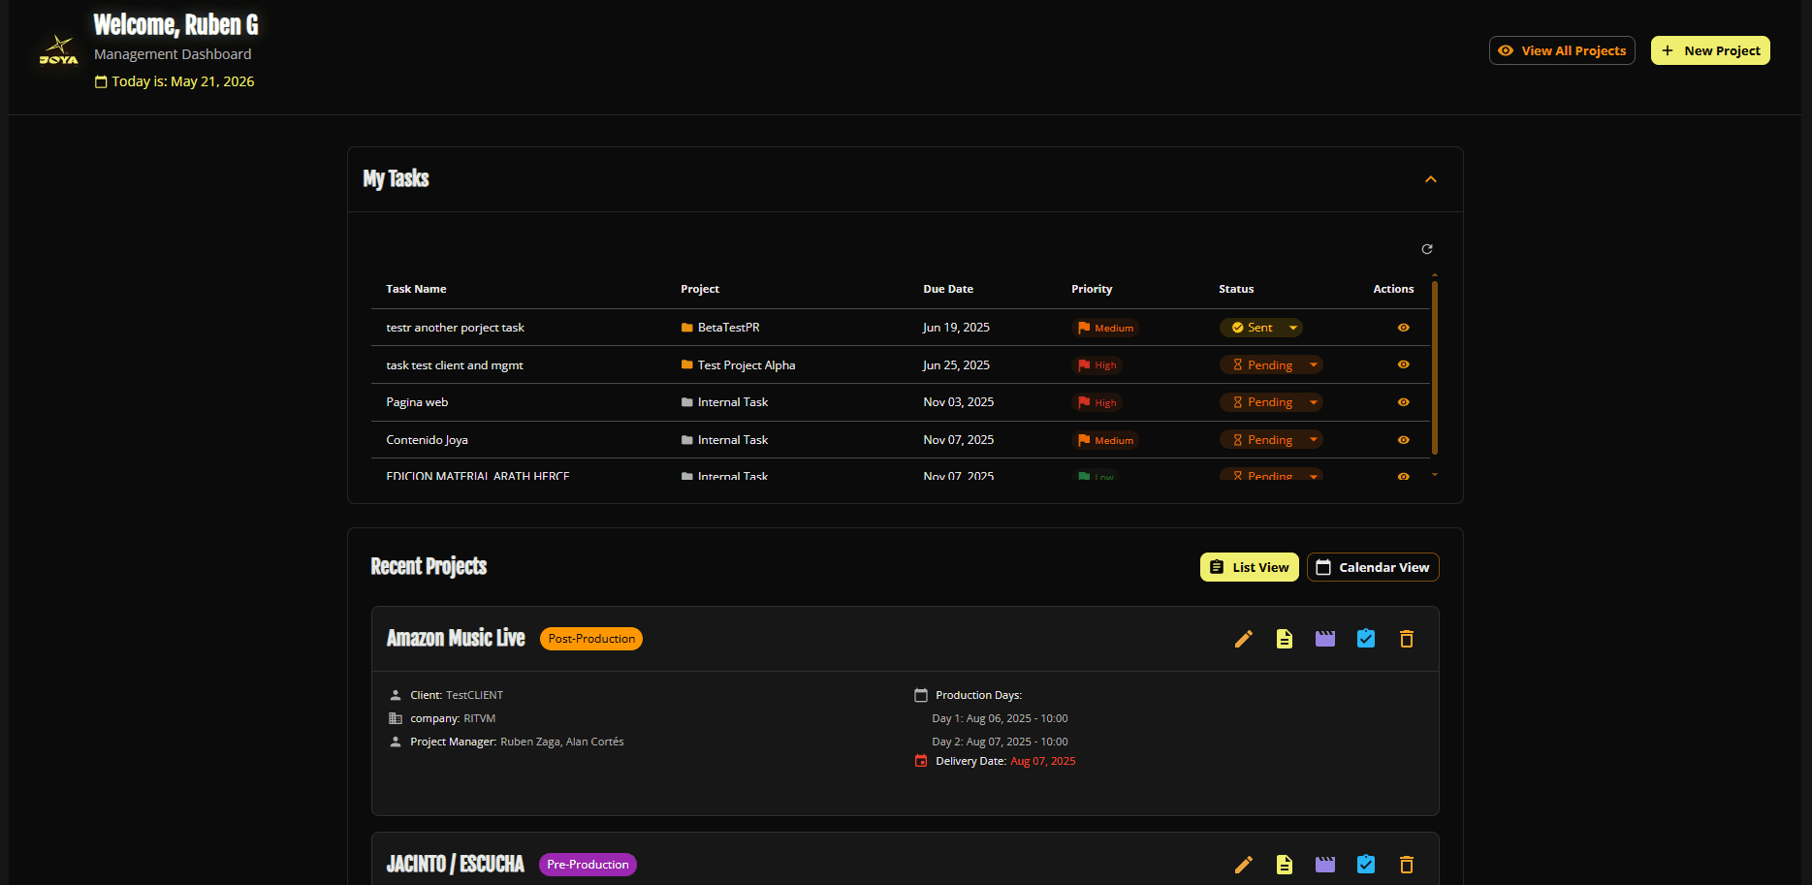
Task: Click the Medium priority flag for testr task
Action: point(1084,328)
